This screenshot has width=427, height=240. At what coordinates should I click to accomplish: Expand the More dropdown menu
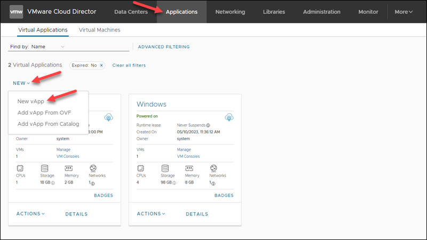coord(404,12)
